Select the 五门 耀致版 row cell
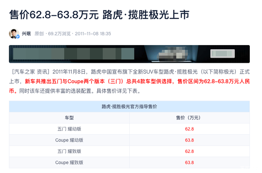 (69, 151)
